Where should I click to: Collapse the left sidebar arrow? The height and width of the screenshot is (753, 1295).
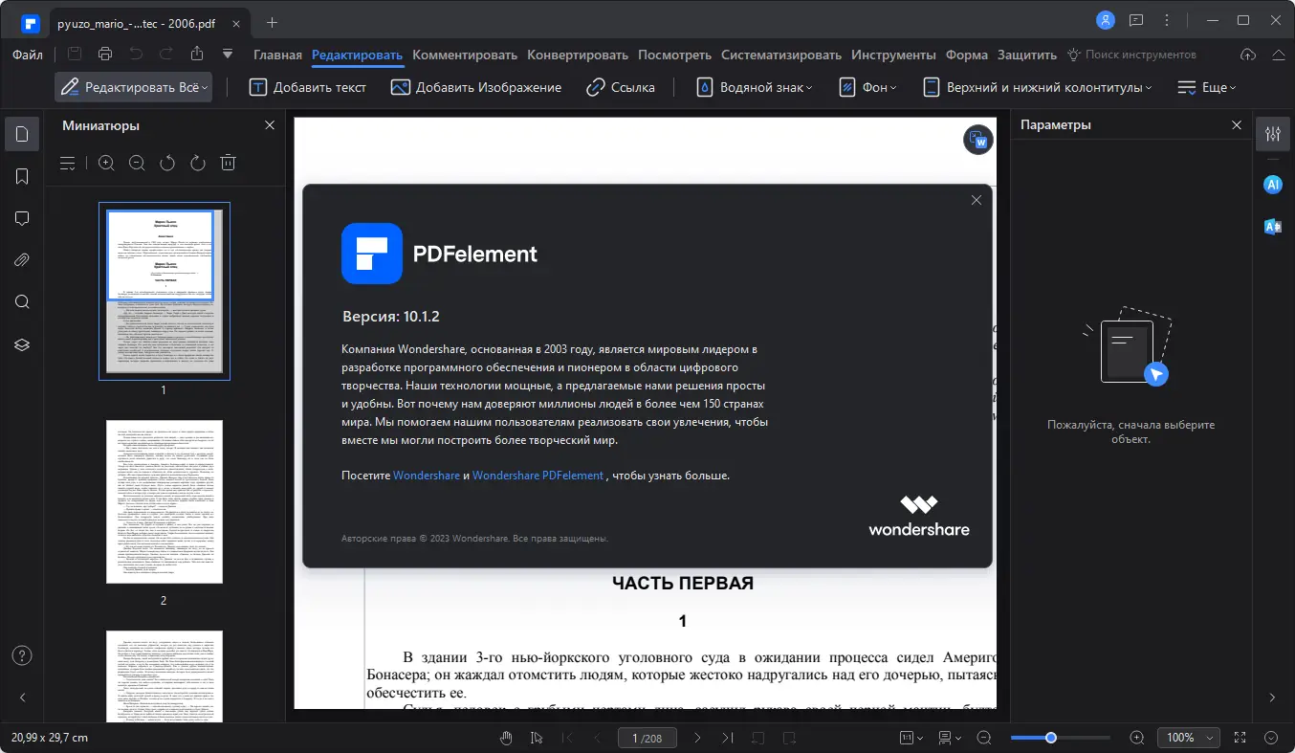22,698
